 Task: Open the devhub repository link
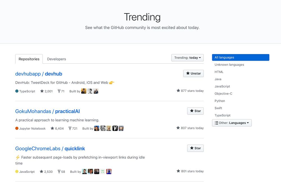(x=53, y=74)
